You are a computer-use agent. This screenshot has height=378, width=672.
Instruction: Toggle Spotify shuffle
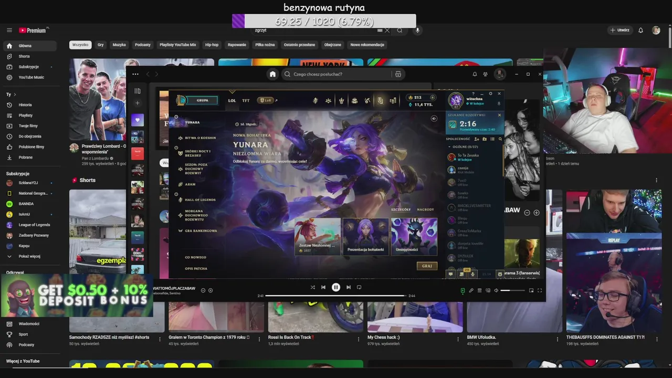313,287
